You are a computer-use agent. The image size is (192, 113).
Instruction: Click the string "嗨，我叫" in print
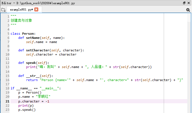[x=47, y=67]
